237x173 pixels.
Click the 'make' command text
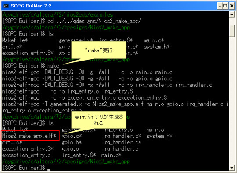53,66
